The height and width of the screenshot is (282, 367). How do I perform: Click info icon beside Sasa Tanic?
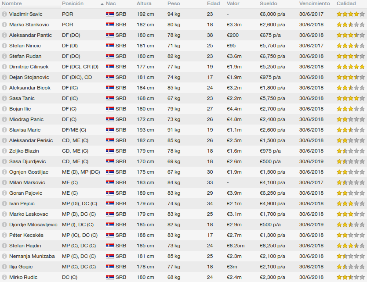pyautogui.click(x=4, y=98)
